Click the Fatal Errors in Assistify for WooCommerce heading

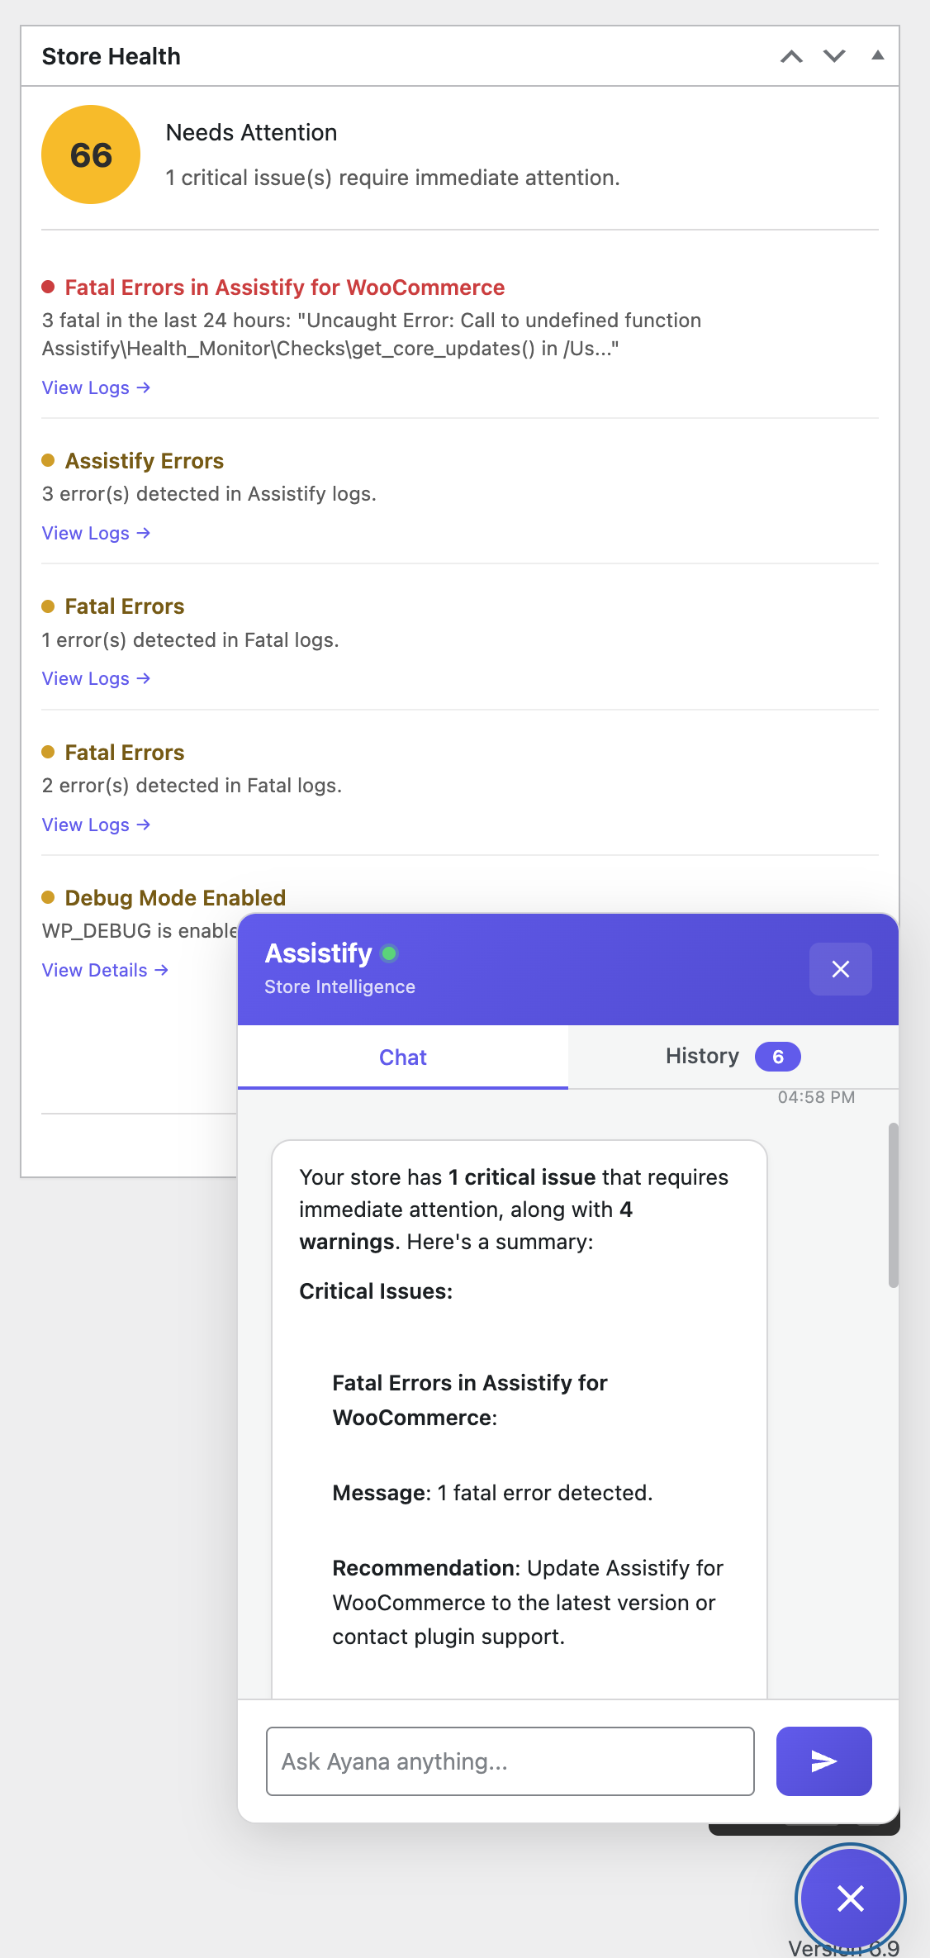(x=284, y=288)
